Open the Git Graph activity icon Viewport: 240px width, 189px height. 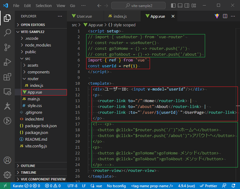[x=7, y=121]
